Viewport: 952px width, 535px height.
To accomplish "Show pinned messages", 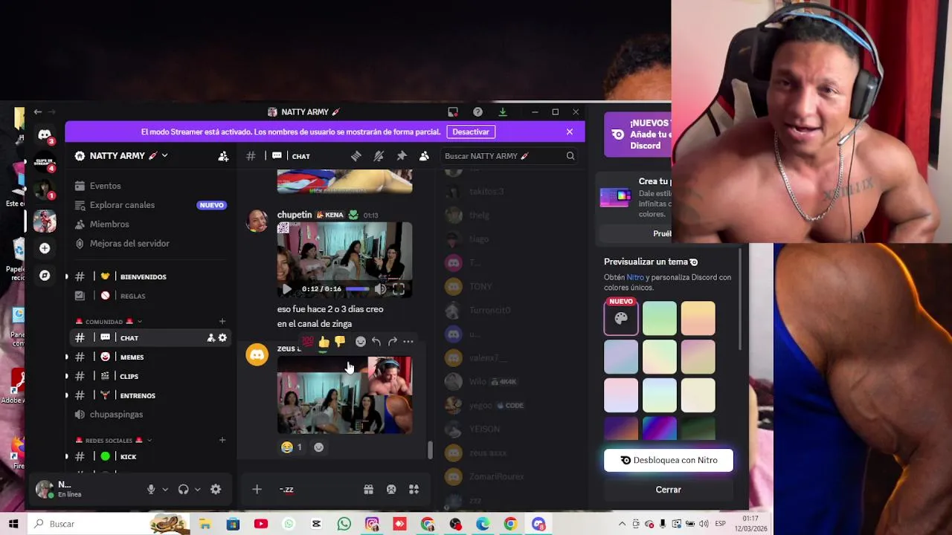I will [x=402, y=156].
